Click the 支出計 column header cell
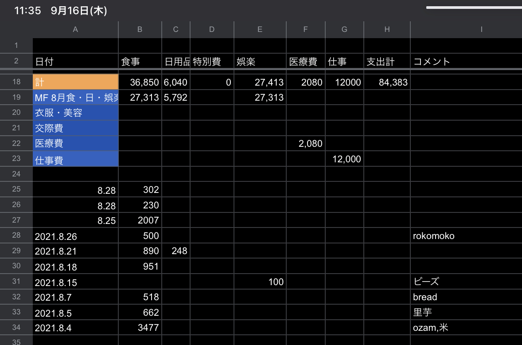 (386, 62)
